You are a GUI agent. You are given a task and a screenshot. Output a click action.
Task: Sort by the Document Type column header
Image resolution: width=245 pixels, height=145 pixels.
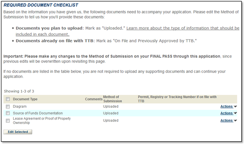(25, 99)
